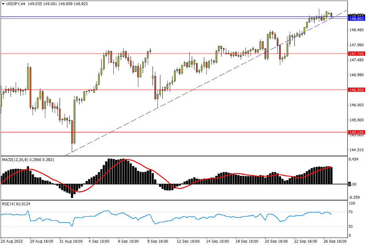The height and width of the screenshot is (245, 367).
Task: Select the red 147.700 price label
Action: tap(356, 53)
